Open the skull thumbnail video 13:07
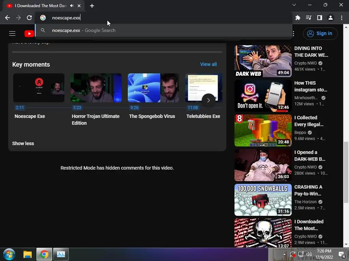 263,233
